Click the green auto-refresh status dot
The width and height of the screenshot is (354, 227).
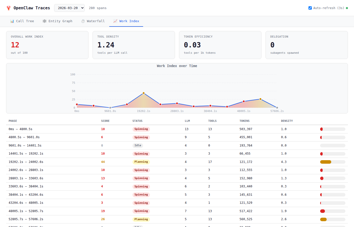[347, 8]
